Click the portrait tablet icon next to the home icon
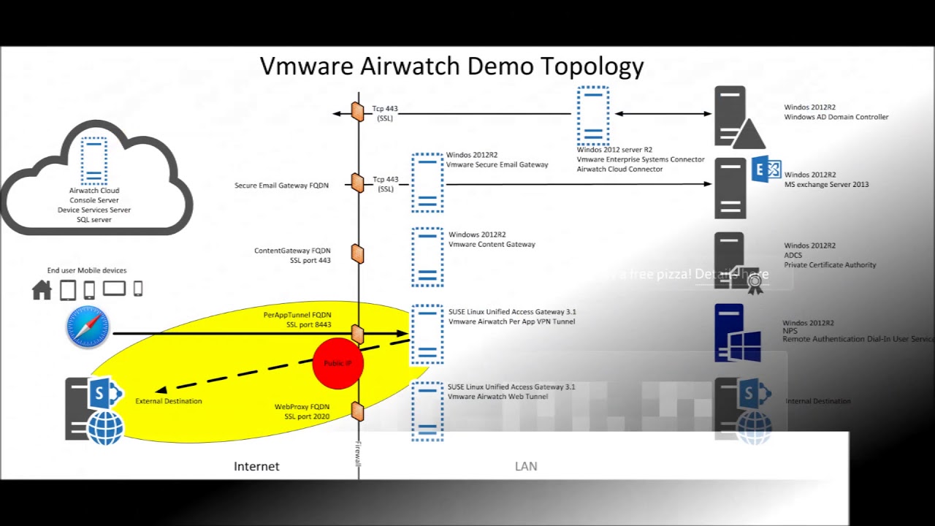935x526 pixels. click(x=68, y=290)
